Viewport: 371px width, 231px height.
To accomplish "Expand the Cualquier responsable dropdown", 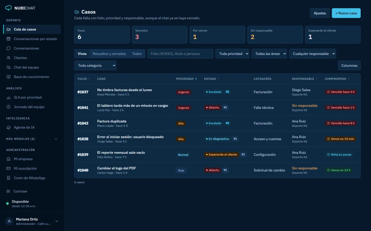I will (313, 54).
